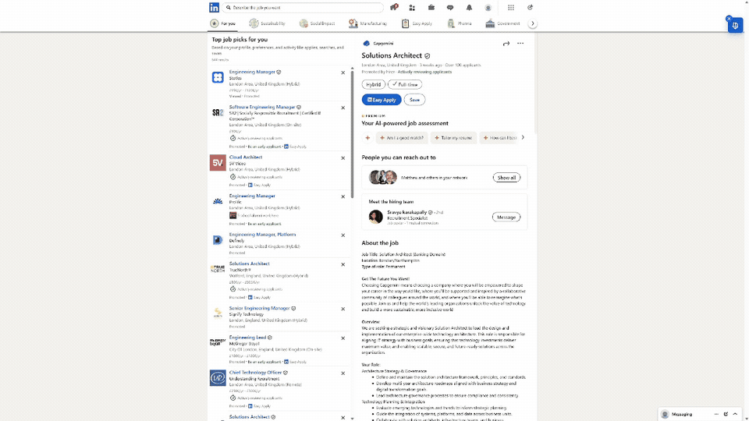749x421 pixels.
Task: Open Messaging panel profile avatar
Action: (x=665, y=414)
